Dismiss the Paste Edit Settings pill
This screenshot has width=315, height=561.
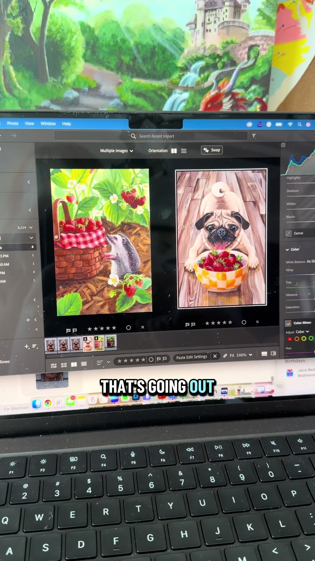click(x=215, y=356)
